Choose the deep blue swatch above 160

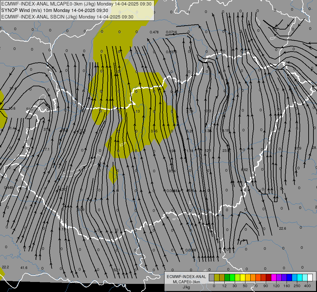pos(289,277)
